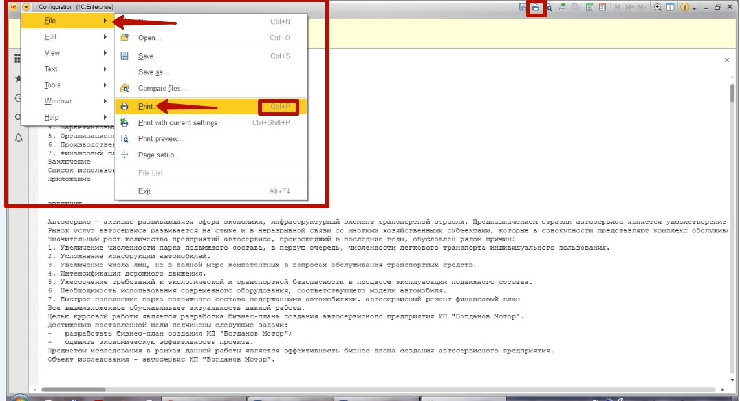Select Page setup from the File menu

click(158, 155)
